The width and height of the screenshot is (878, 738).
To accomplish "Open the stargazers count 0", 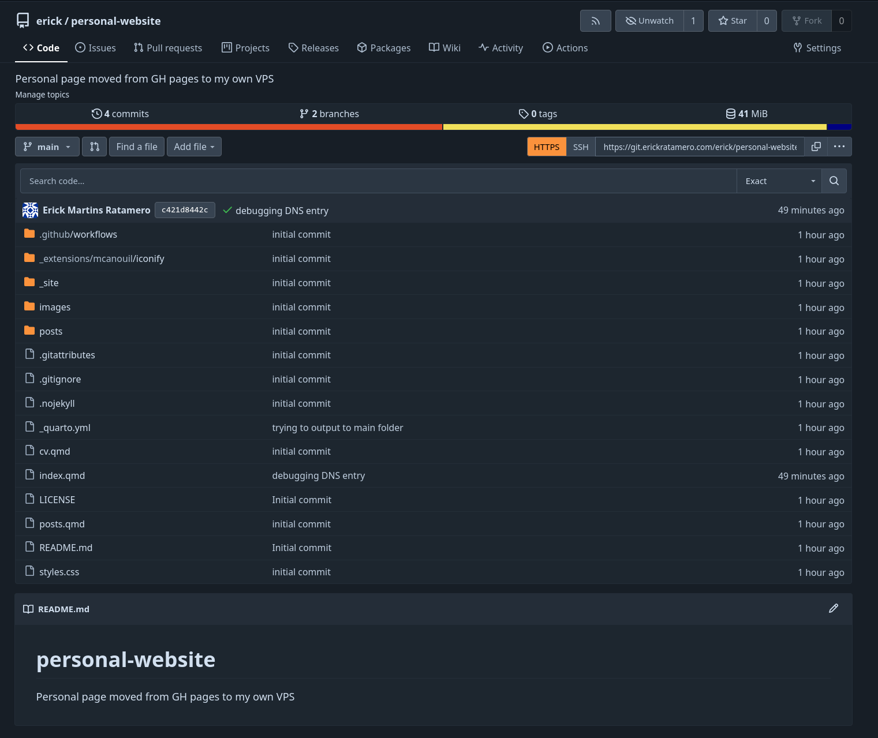I will coord(767,21).
